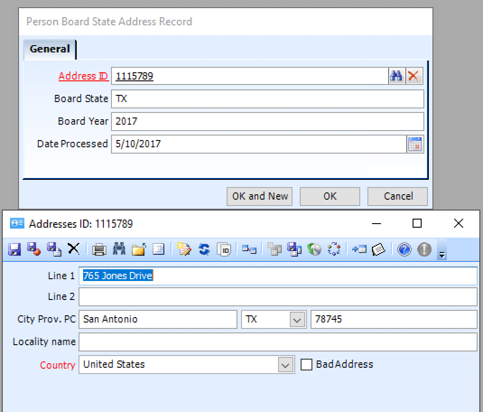
Task: Open the Help icon in the Addresses toolbar
Action: click(x=404, y=249)
